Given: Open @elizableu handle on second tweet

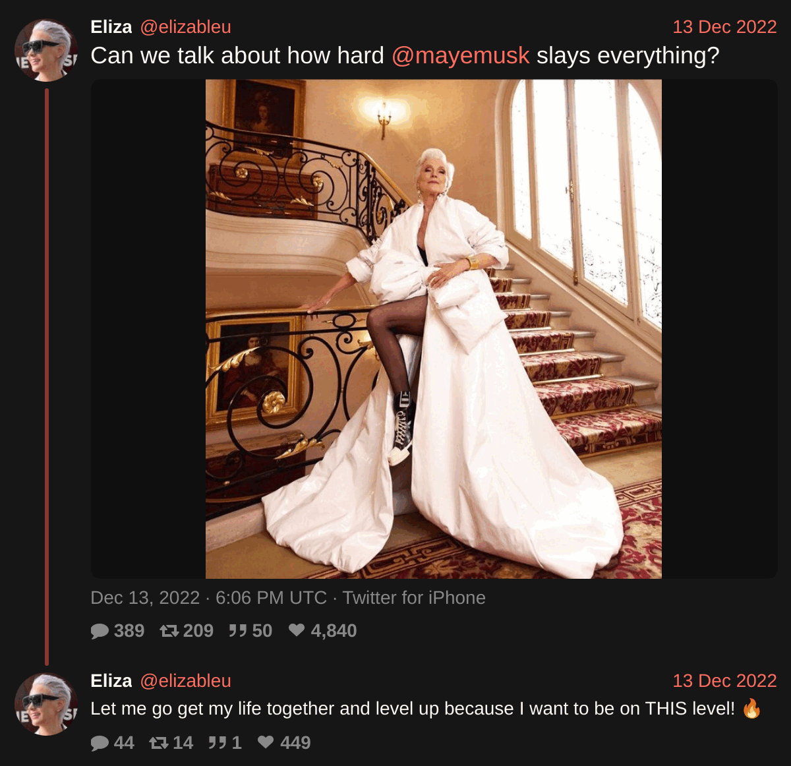Looking at the screenshot, I should pyautogui.click(x=185, y=681).
